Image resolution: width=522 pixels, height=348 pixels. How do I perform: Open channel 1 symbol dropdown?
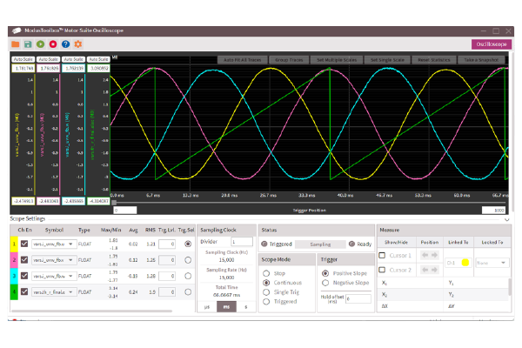click(53, 244)
